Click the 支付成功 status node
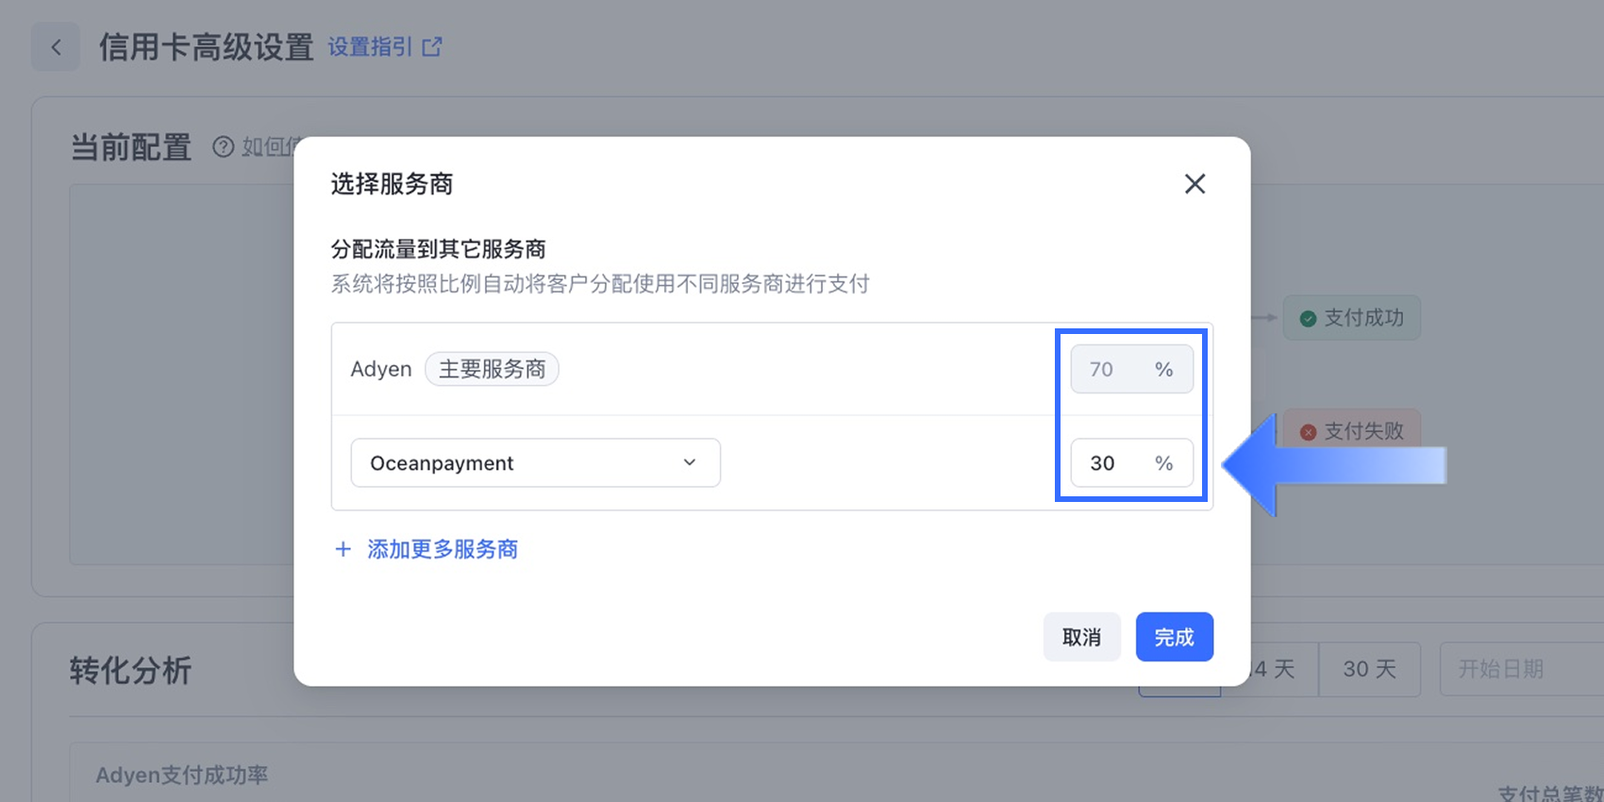1604x802 pixels. [1351, 318]
